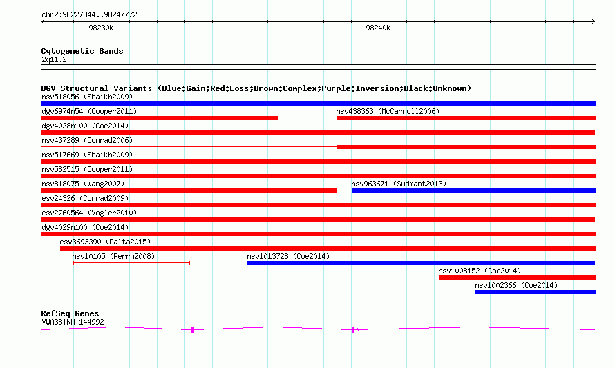Click the DGV Structural Variants track title
615x368 pixels.
coord(256,88)
